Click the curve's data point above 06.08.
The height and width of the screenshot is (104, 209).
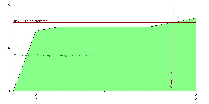[x=36, y=31]
